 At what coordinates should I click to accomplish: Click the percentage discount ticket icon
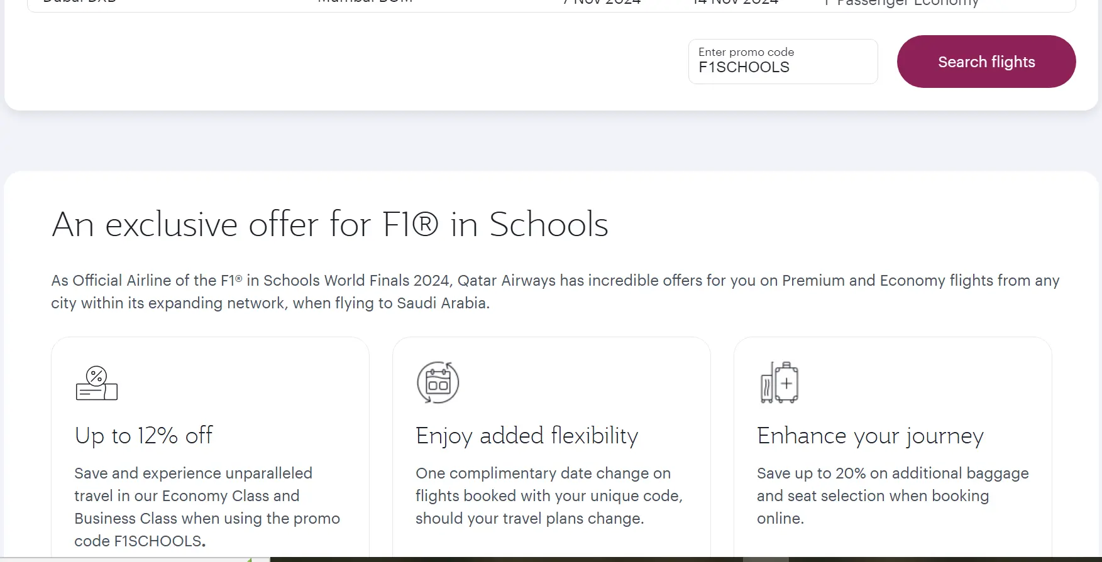[96, 382]
